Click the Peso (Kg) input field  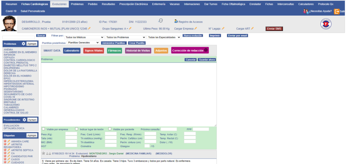pos(71,134)
